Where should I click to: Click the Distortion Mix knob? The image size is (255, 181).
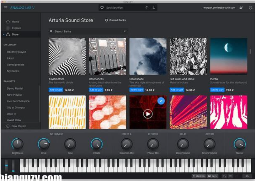click(x=127, y=144)
